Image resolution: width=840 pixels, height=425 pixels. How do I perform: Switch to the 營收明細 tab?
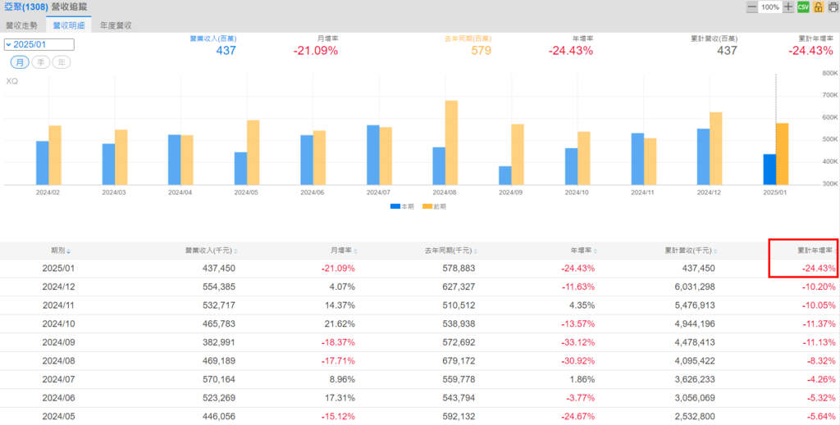[x=69, y=25]
